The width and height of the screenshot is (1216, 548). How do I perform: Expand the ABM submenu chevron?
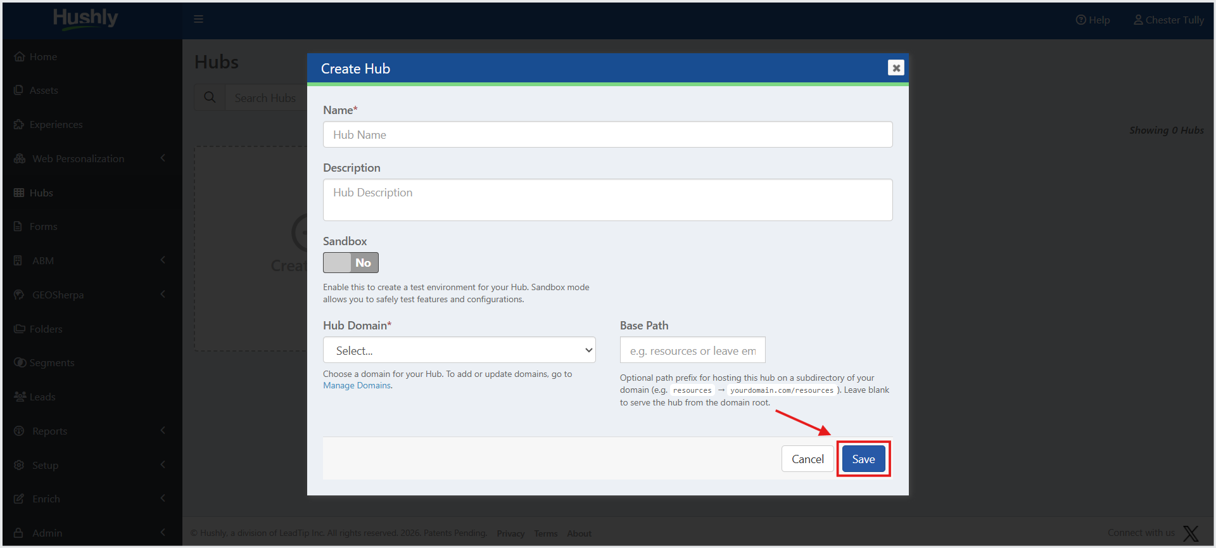coord(163,260)
